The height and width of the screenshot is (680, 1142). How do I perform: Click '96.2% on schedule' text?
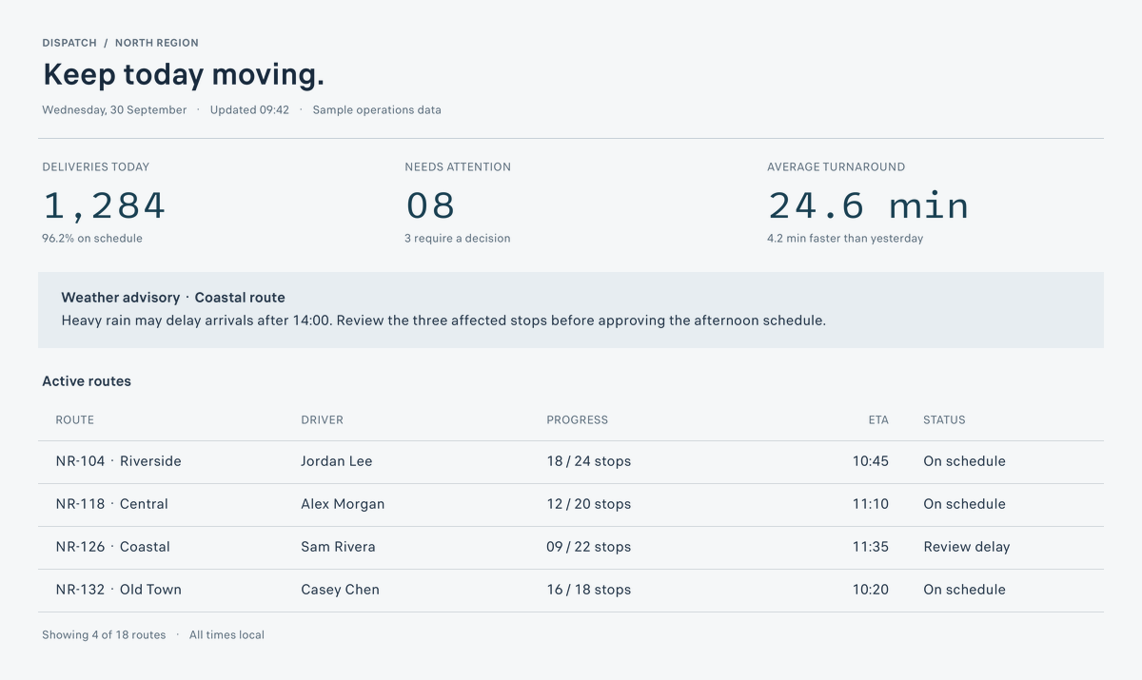[92, 239]
